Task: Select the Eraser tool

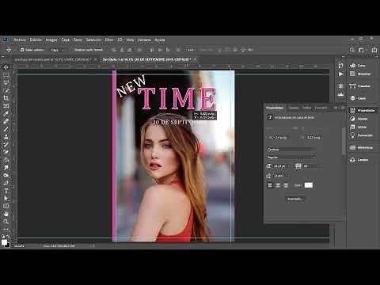Action: point(6,152)
